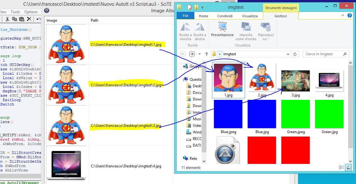
Task: Open the Tools menu in SciTE
Action: (15, 12)
